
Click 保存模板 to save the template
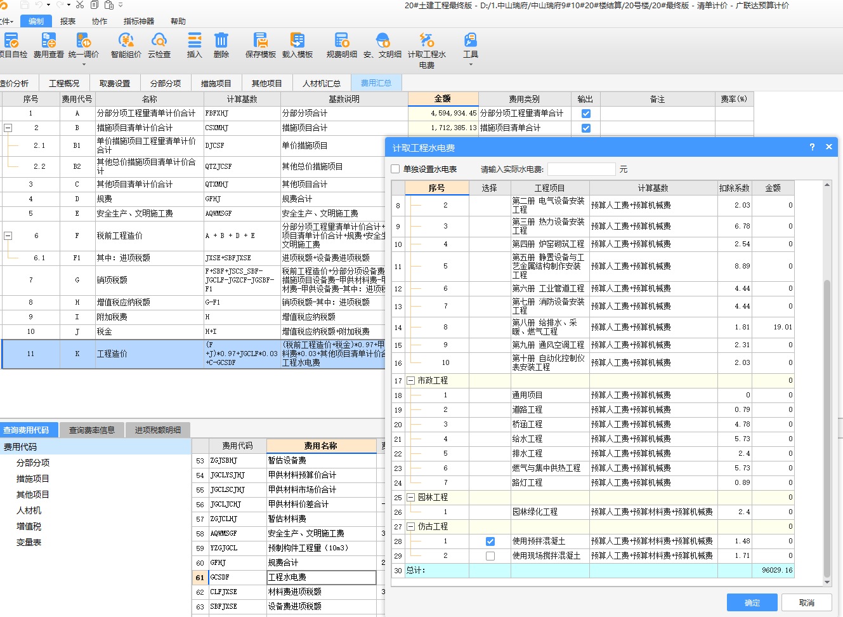point(261,46)
